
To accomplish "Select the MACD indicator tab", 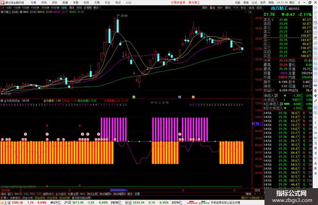I will pyautogui.click(x=18, y=194).
